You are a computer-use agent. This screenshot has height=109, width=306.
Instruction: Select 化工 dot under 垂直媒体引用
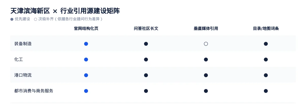point(206,60)
